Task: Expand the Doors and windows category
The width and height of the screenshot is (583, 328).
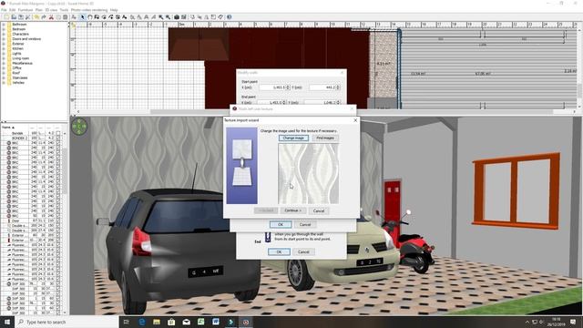Action: pos(4,38)
